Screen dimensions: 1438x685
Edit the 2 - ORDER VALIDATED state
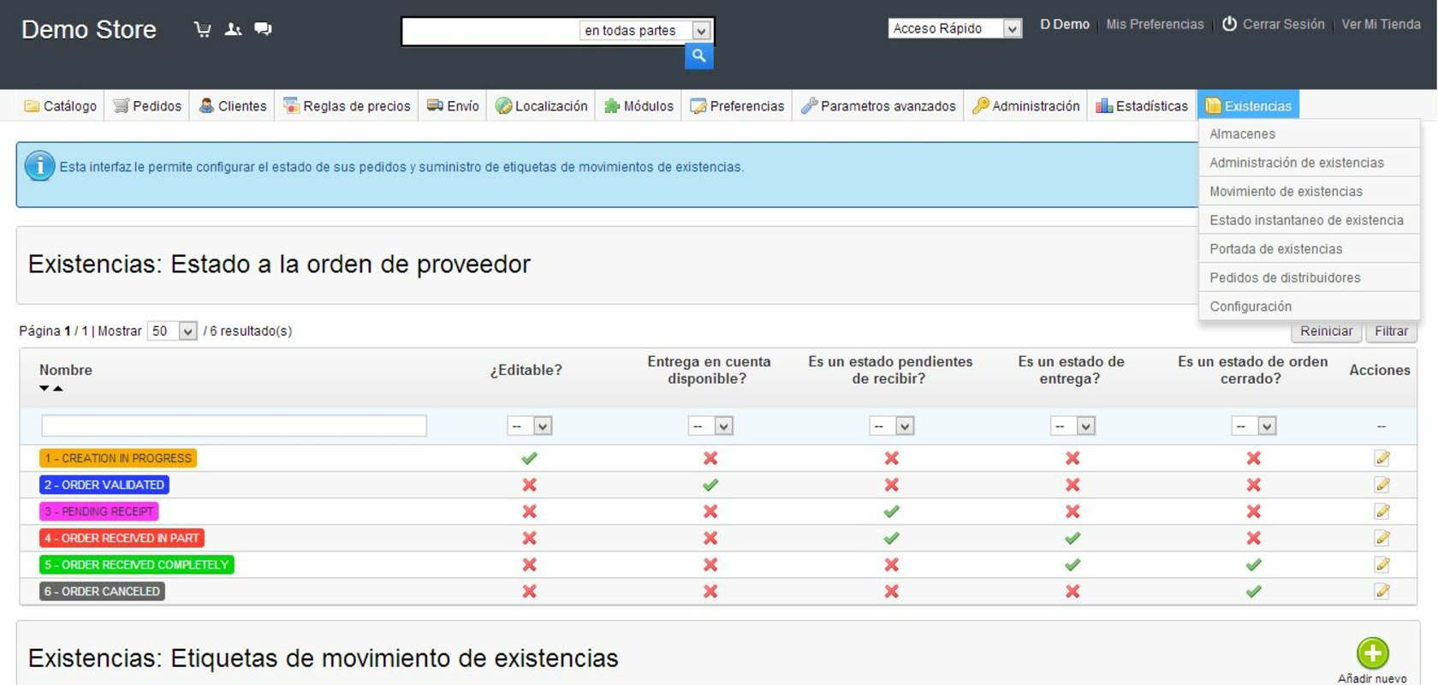pos(1382,485)
